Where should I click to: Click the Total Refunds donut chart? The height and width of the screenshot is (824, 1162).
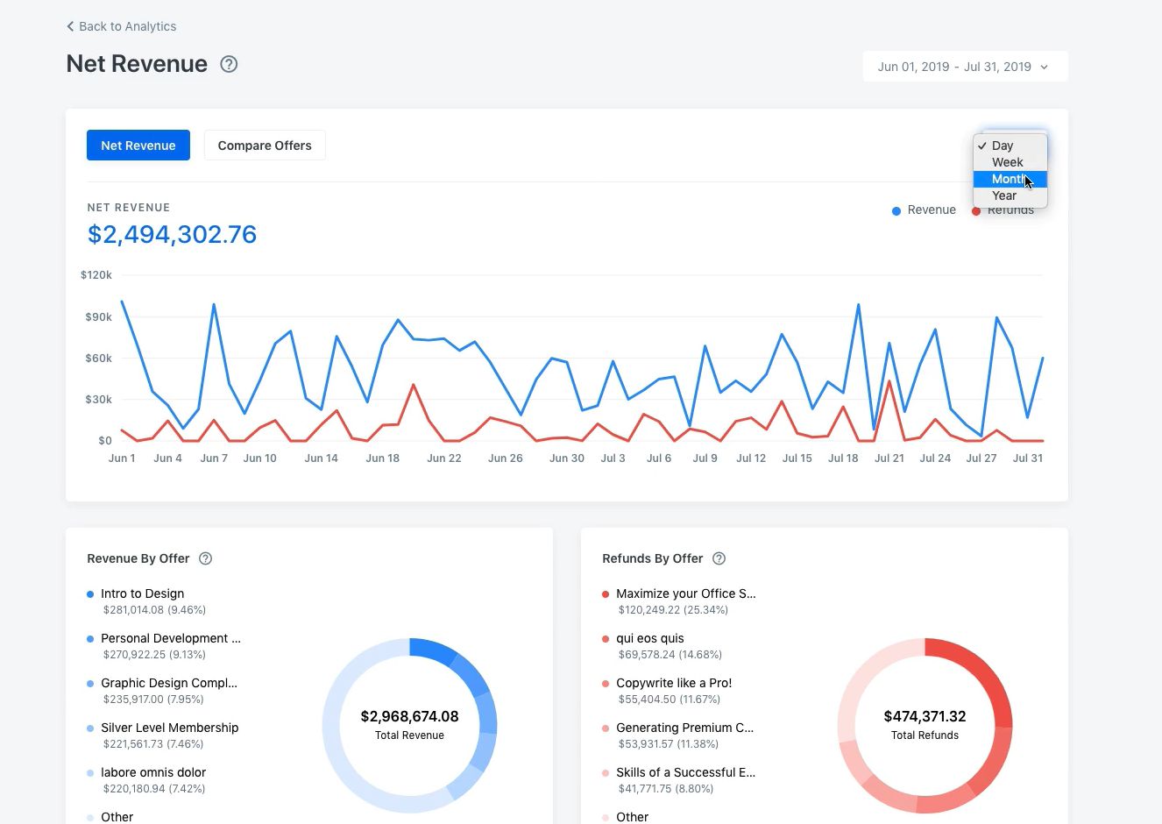pyautogui.click(x=925, y=725)
